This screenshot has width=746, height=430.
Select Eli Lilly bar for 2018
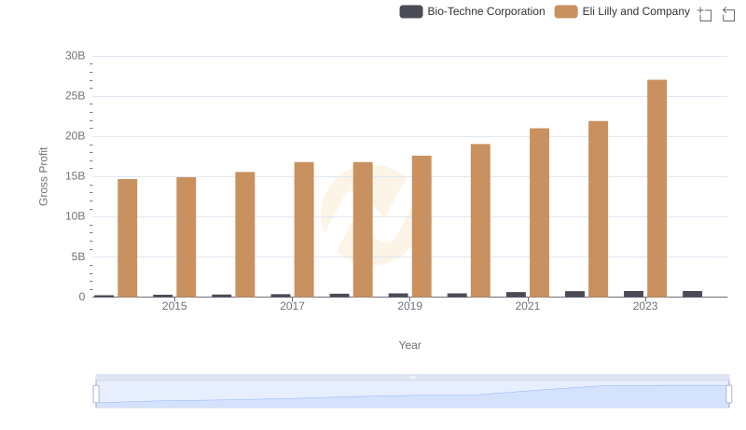363,229
